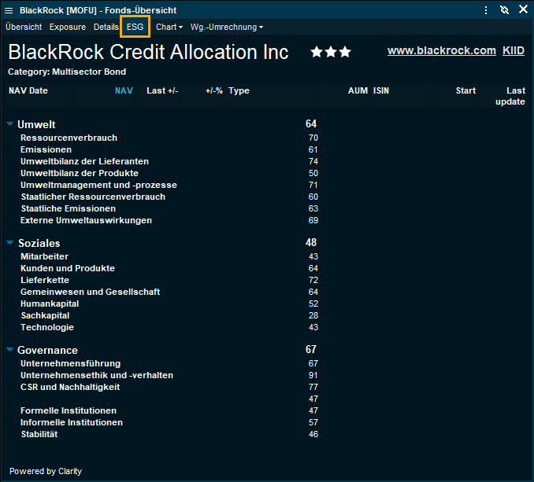Click the AUM column header
Viewport: 534px width, 482px height.
(358, 90)
